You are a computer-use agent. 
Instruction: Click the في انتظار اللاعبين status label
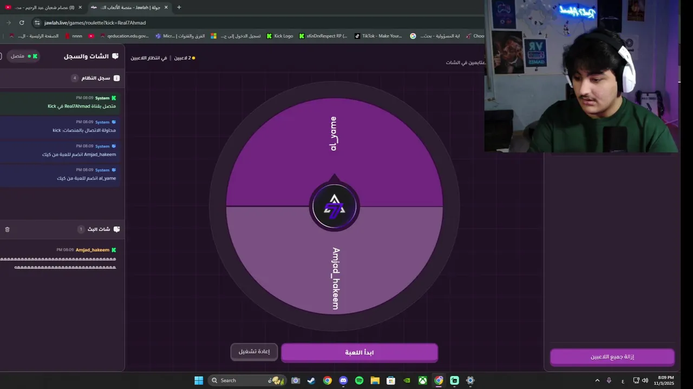(x=149, y=58)
